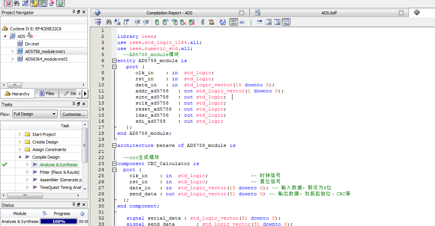
Task: Open the ADS.bdf document tab
Action: point(329,13)
